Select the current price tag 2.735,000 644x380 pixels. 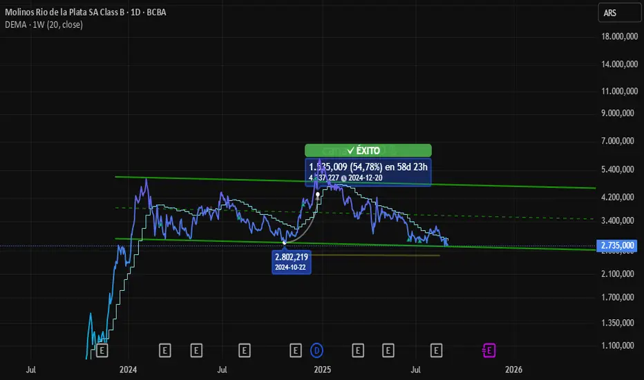617,245
